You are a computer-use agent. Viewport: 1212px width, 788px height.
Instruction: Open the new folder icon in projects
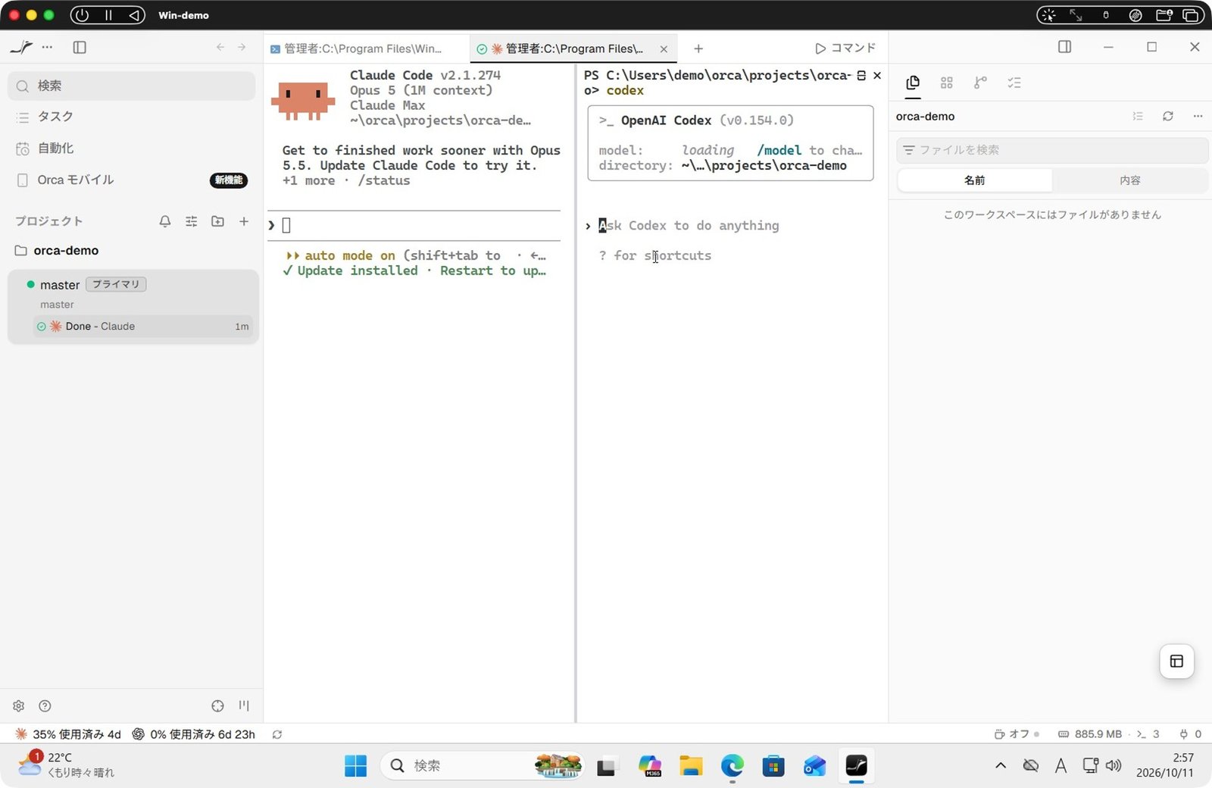pyautogui.click(x=217, y=221)
